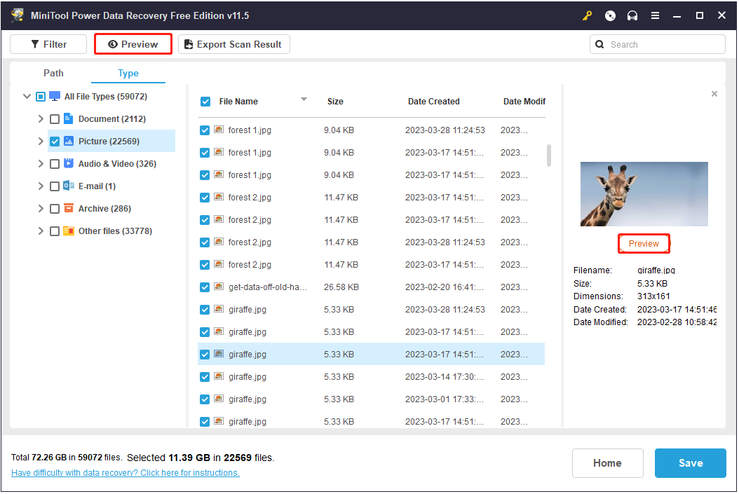Open the bootable media disc icon

(610, 16)
